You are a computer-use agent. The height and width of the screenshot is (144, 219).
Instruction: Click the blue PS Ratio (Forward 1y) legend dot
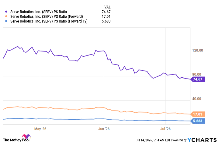click(6, 21)
